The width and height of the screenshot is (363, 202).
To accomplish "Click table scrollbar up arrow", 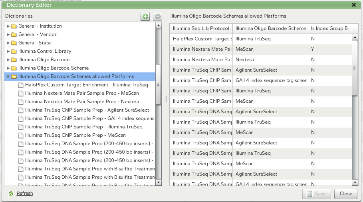I will pos(355,37).
